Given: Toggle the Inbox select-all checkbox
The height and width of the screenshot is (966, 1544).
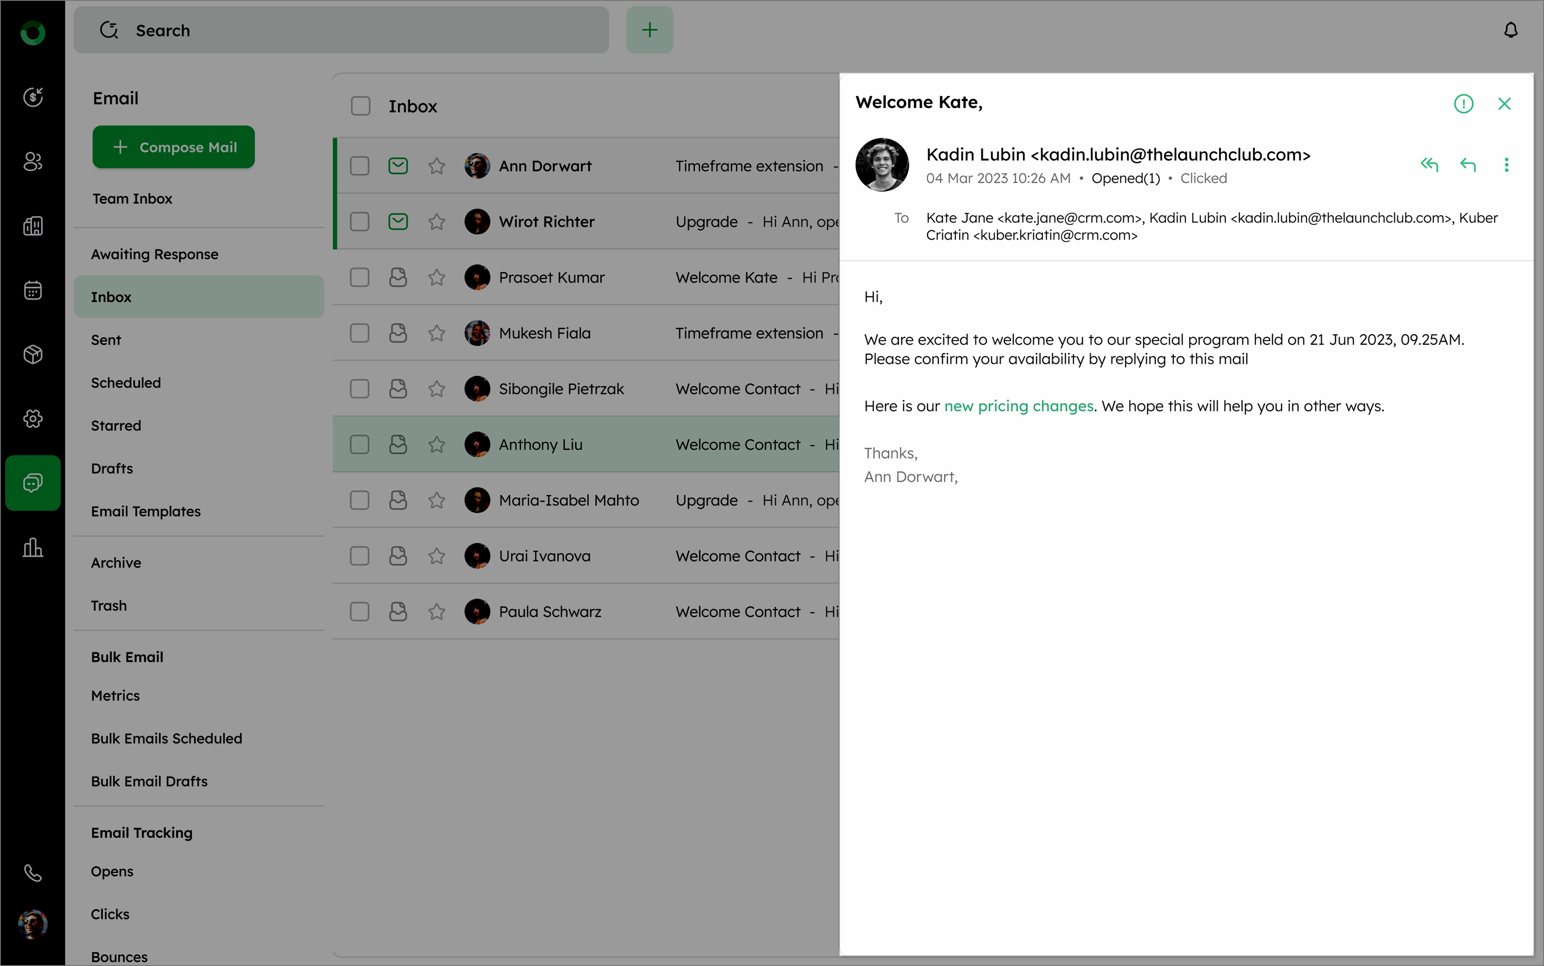Looking at the screenshot, I should [x=361, y=106].
